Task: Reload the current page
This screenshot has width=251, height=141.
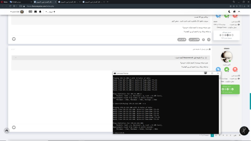Action: [x=10, y=6]
